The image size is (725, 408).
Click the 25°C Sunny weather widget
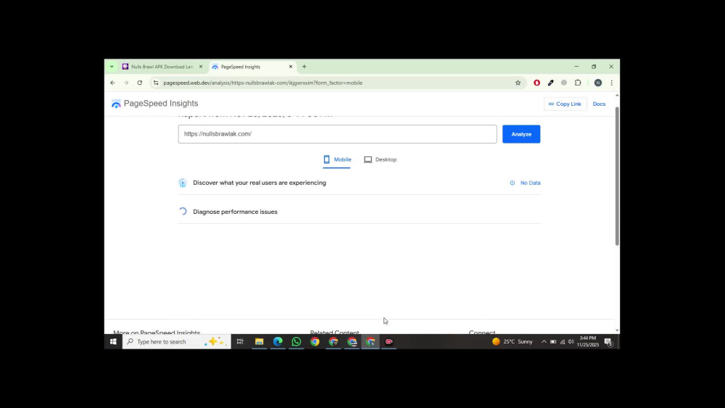point(513,342)
